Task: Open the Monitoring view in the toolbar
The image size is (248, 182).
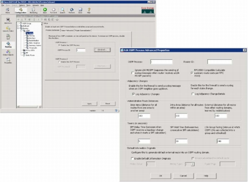Action: (x=34, y=10)
